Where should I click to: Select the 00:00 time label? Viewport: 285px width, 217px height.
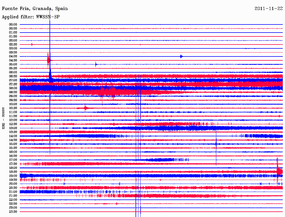tap(13, 24)
